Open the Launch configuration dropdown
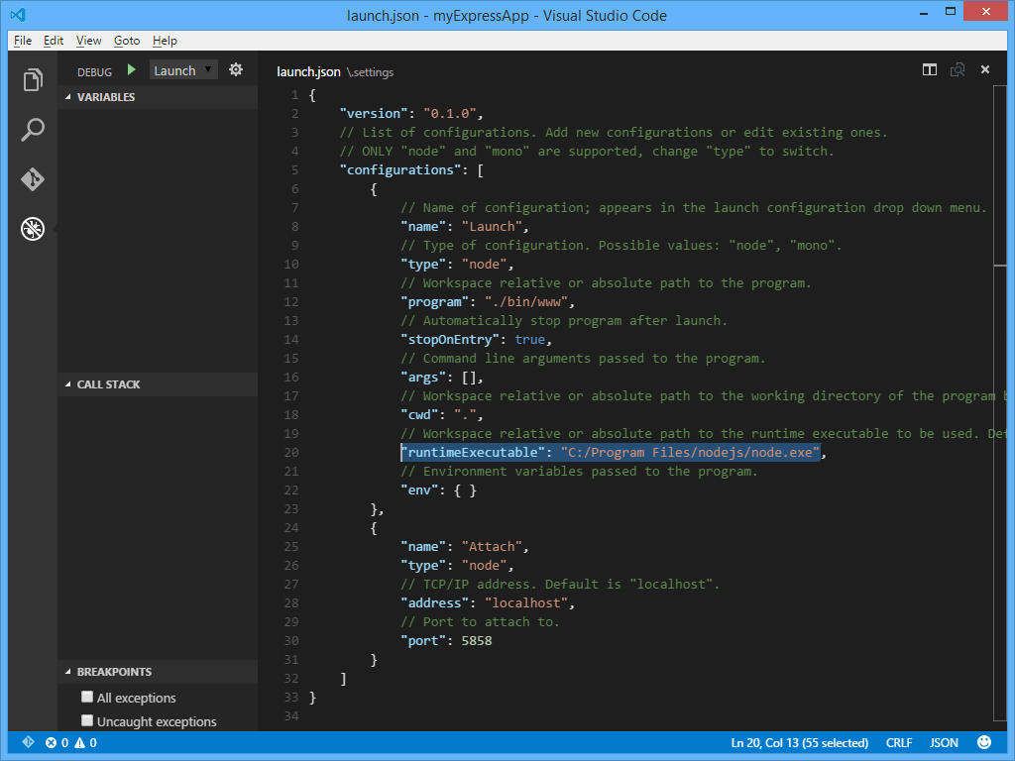 183,70
